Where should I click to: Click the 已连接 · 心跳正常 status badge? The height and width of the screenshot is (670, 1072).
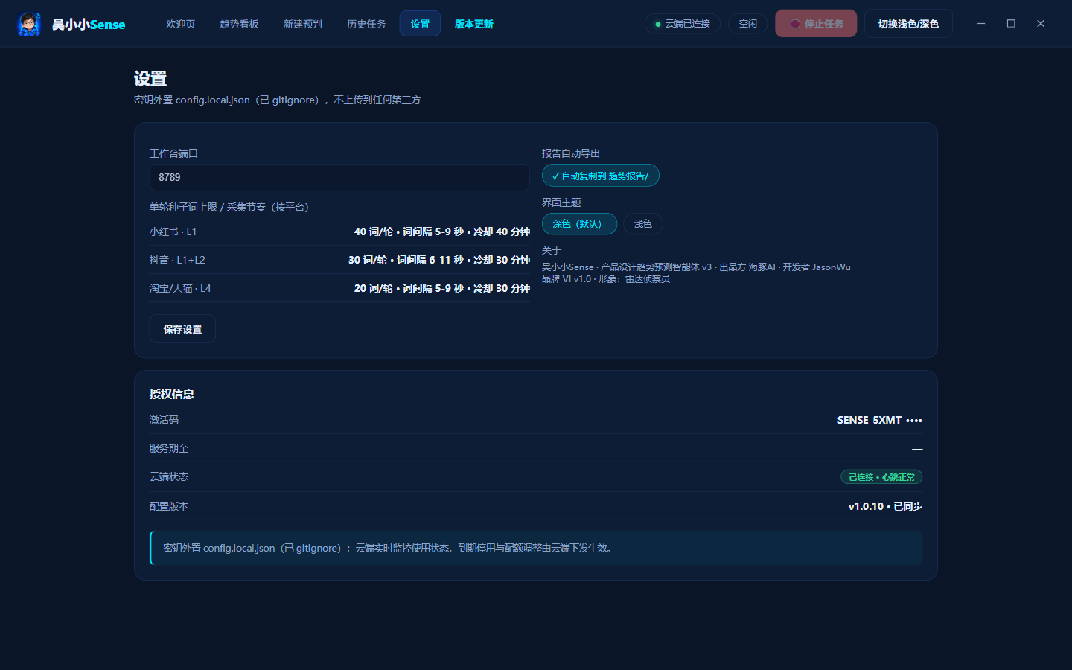pyautogui.click(x=881, y=477)
